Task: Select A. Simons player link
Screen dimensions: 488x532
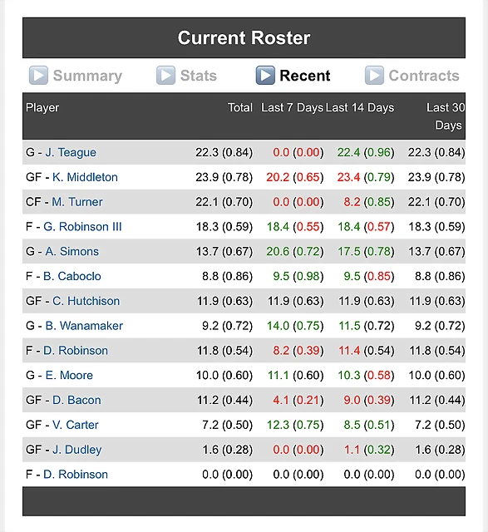Action: click(72, 251)
